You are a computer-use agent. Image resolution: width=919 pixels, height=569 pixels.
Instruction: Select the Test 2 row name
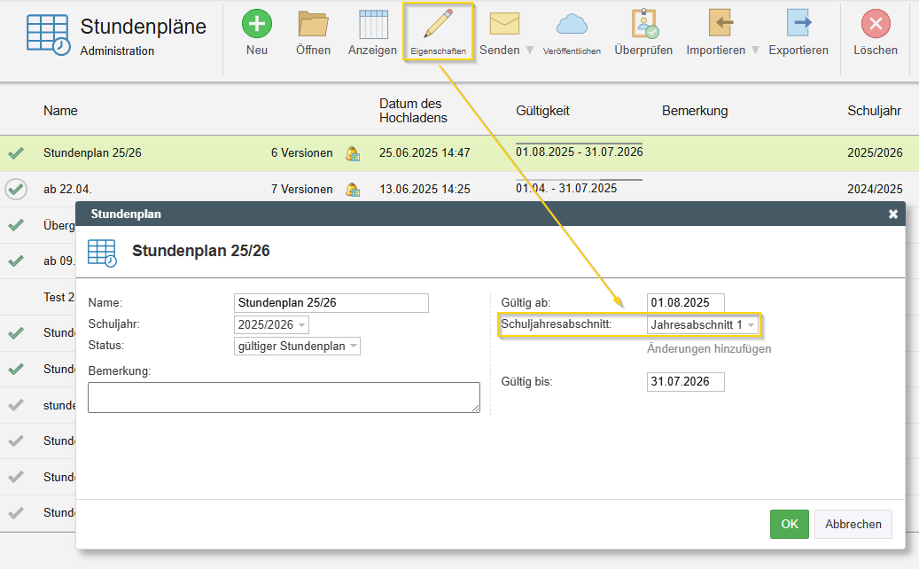(58, 297)
